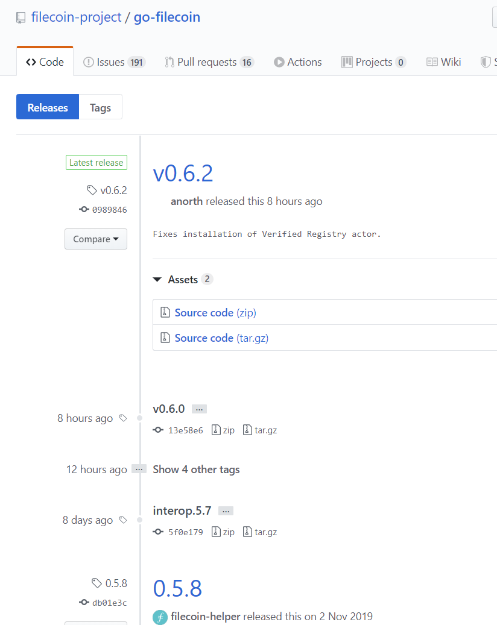
Task: Click the commit icon beside 13e58e6
Action: [x=158, y=430]
